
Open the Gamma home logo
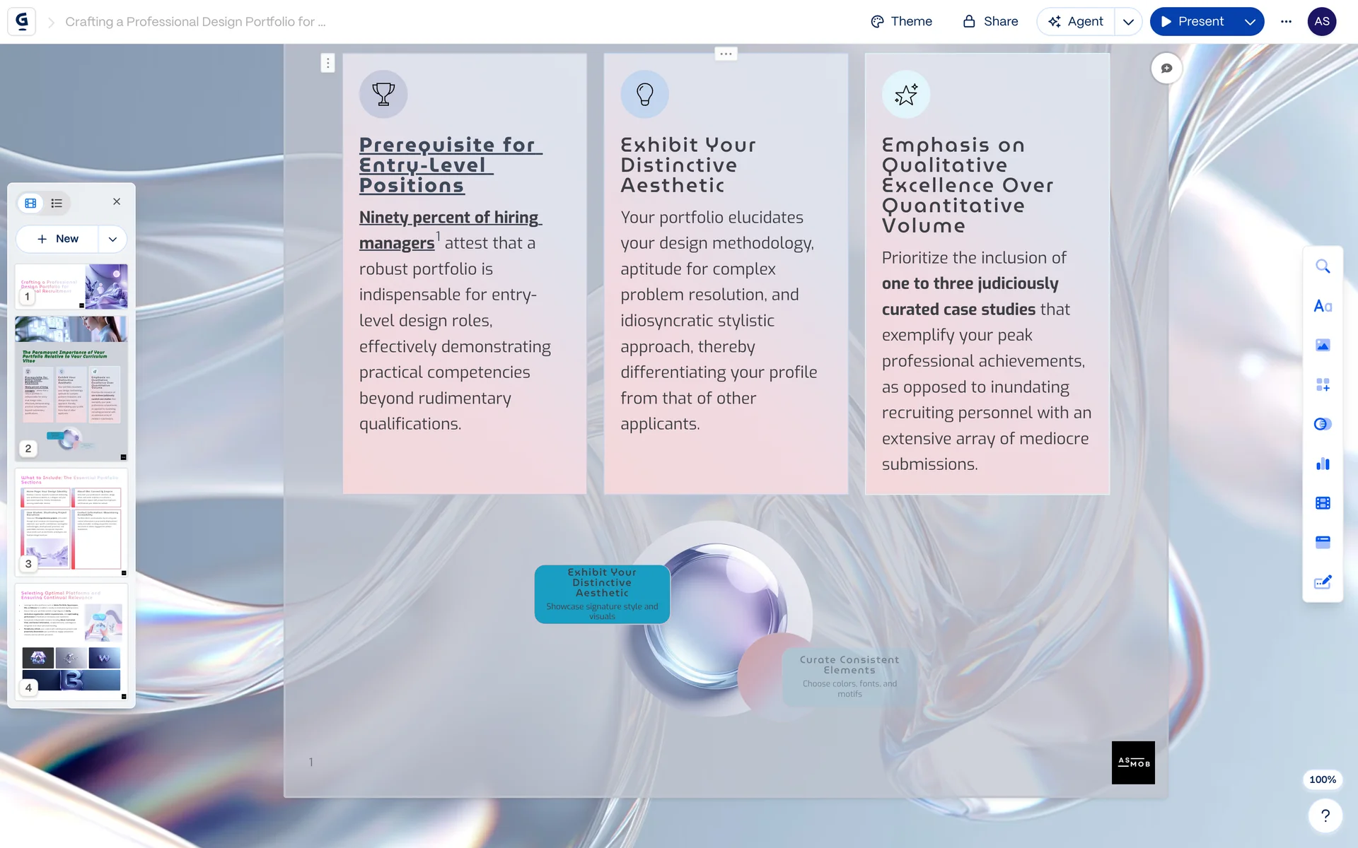point(22,21)
